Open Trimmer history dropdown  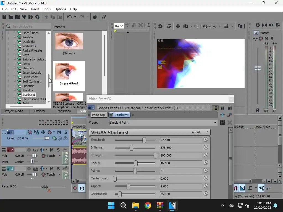pyautogui.click(x=119, y=26)
